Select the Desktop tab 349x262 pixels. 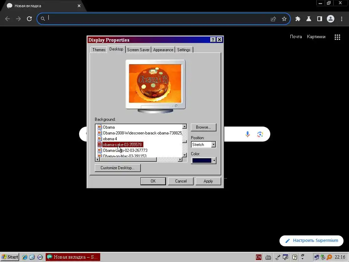(116, 49)
